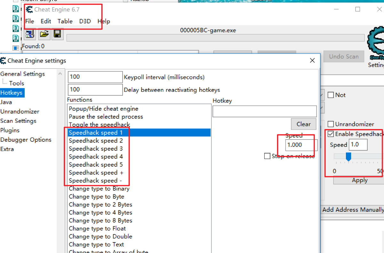Click the Delay between reactivating hotkeys field

point(95,90)
